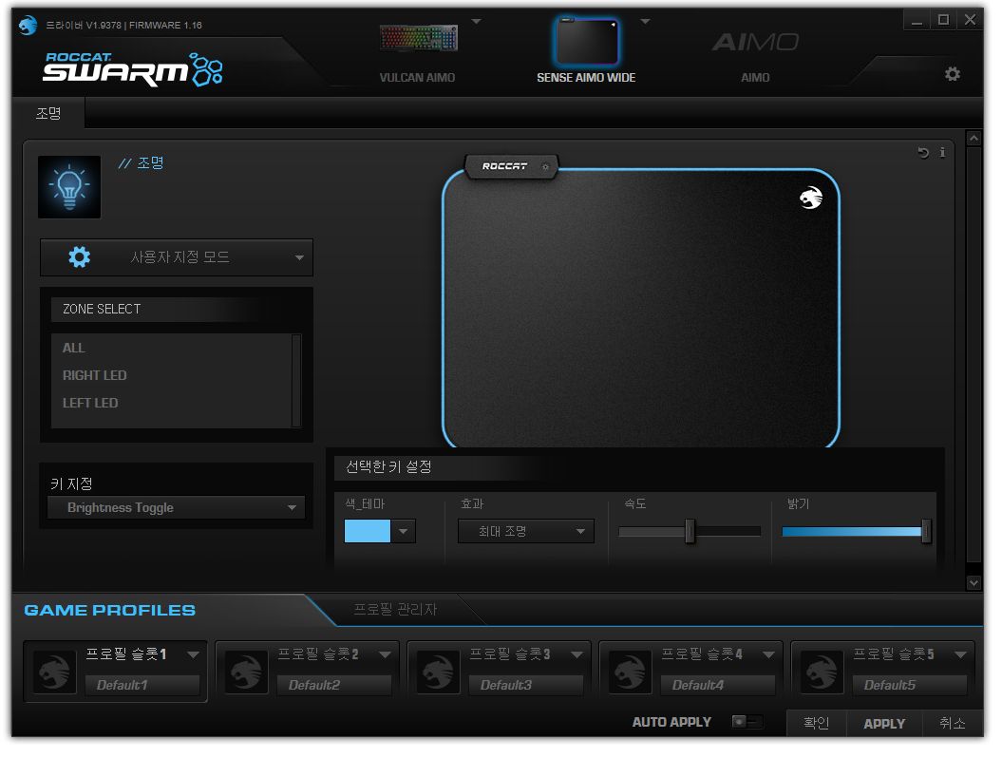Image resolution: width=1002 pixels, height=758 pixels.
Task: Click the 속도 speed slider
Action: tap(690, 531)
